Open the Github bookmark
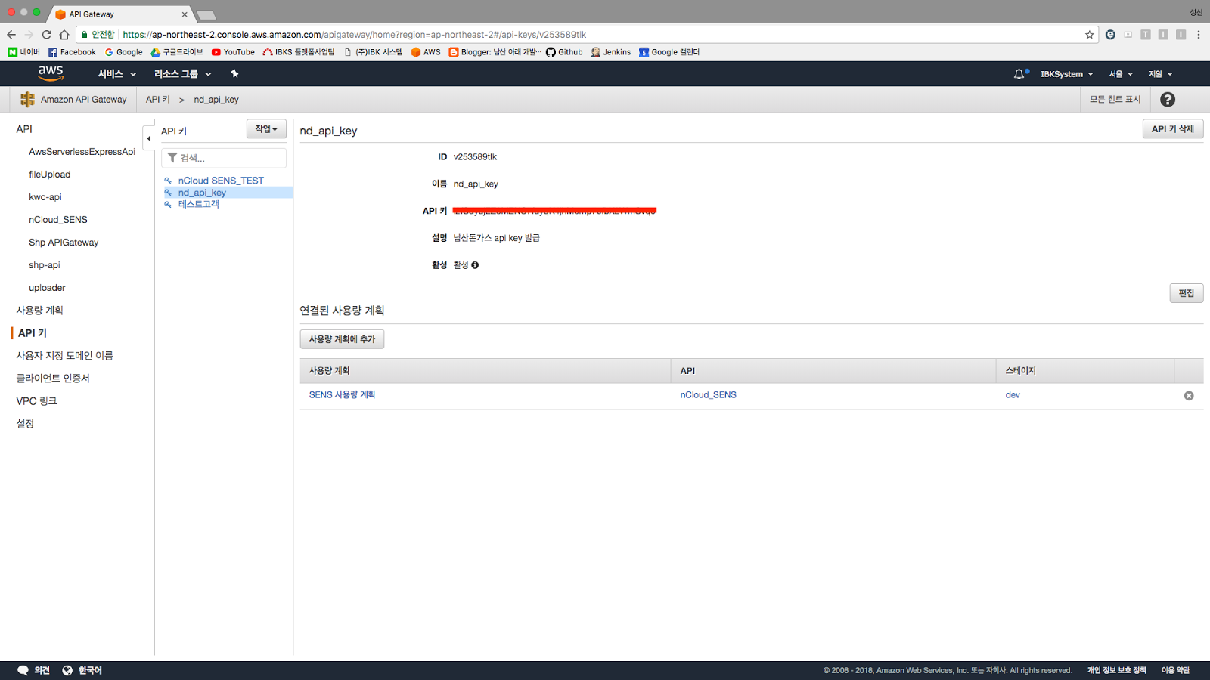This screenshot has width=1210, height=680. coord(564,52)
